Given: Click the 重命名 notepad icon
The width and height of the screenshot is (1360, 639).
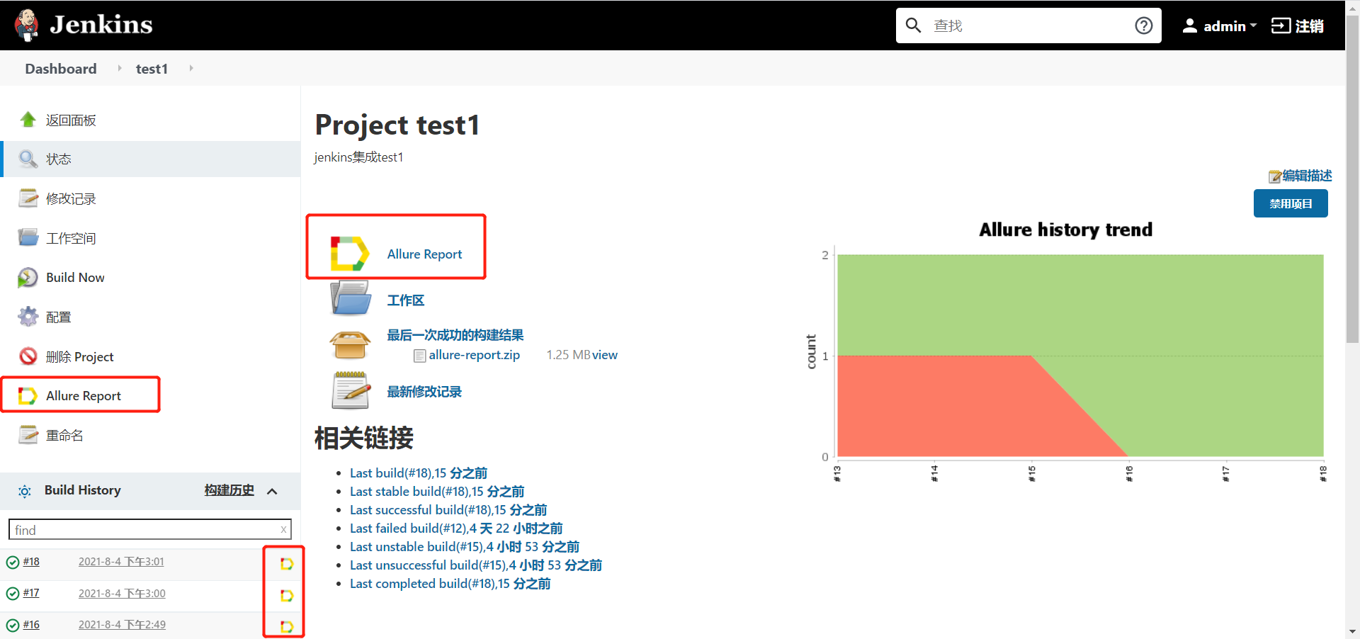Looking at the screenshot, I should [28, 434].
